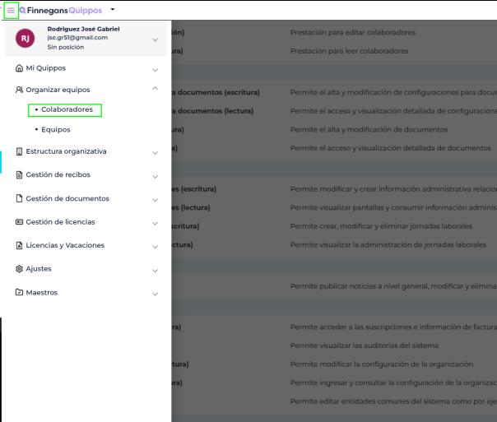
Task: Expand the user profile chevron
Action: point(155,39)
